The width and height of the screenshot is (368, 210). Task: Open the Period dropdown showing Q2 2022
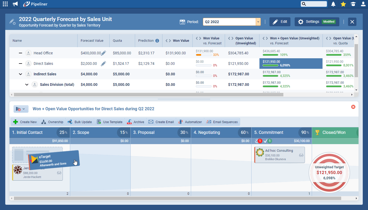point(258,22)
